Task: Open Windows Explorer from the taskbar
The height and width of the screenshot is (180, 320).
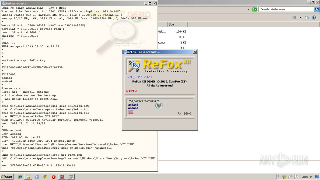Action: coord(28,177)
